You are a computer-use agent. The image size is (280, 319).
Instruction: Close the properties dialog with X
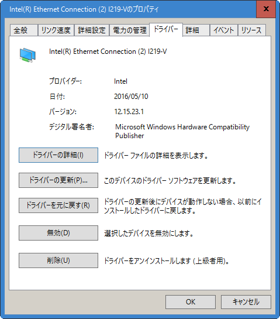click(266, 9)
